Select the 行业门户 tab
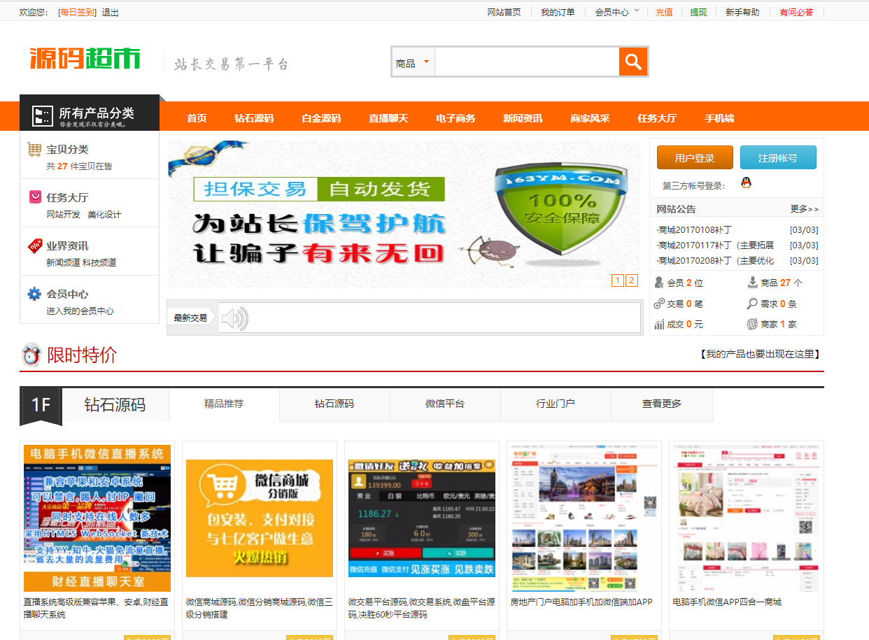 (556, 404)
